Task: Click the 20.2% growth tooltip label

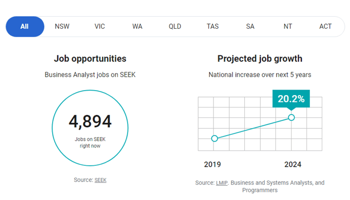Action: coord(291,99)
